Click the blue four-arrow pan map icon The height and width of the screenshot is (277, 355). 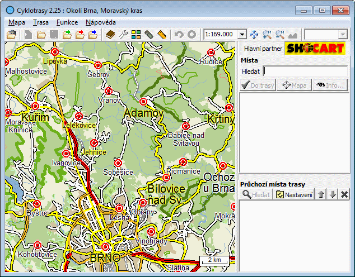(x=254, y=35)
